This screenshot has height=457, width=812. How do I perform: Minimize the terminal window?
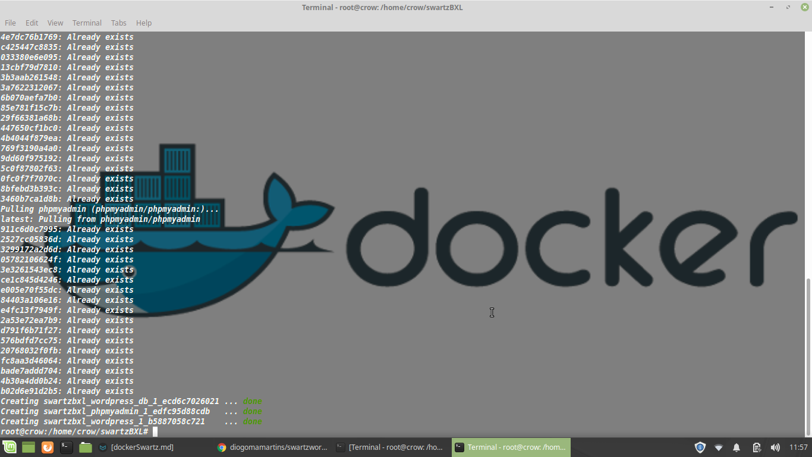click(771, 7)
